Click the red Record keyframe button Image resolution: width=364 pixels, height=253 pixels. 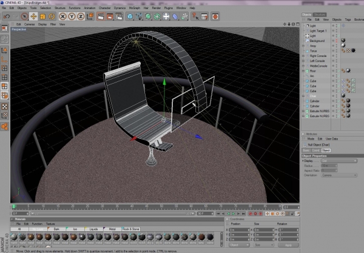250,214
